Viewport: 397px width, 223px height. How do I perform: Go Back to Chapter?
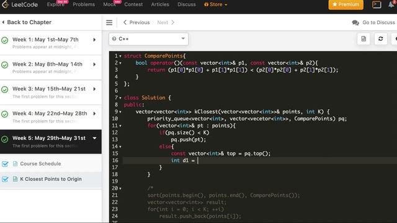click(27, 22)
